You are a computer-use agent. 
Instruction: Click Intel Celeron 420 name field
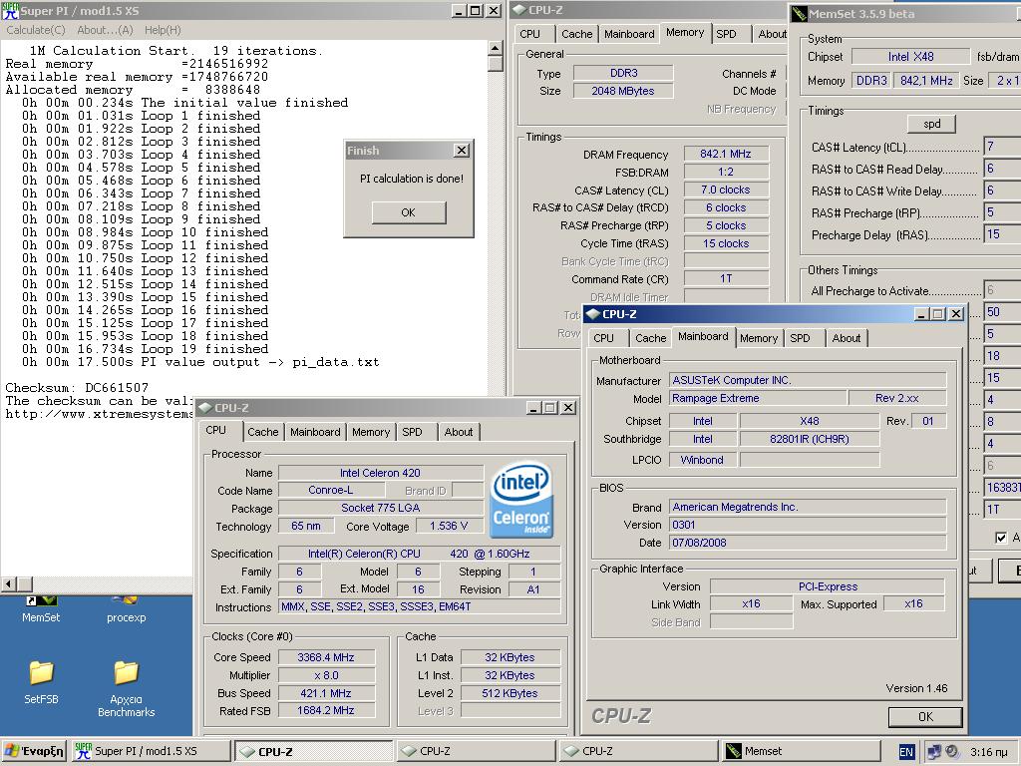[x=380, y=473]
